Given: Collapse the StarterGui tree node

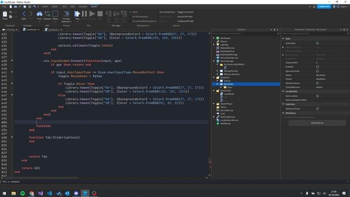Looking at the screenshot, I should pyautogui.click(x=214, y=78).
